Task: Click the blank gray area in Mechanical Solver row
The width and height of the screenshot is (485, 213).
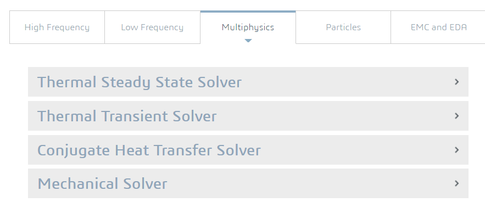Action: pos(309,183)
